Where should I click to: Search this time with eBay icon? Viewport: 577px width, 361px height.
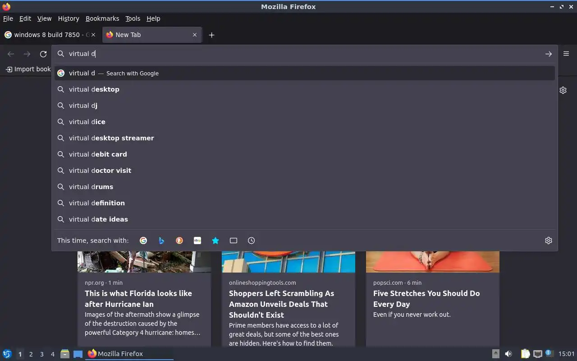tap(197, 241)
